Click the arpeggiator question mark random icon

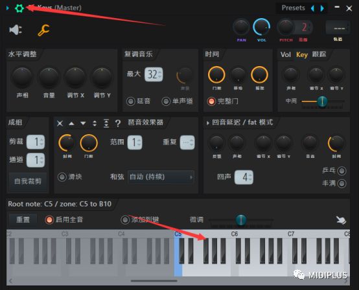click(118, 124)
